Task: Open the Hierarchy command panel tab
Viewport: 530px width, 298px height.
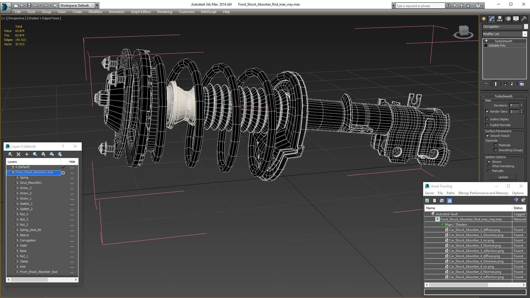Action: [500, 19]
